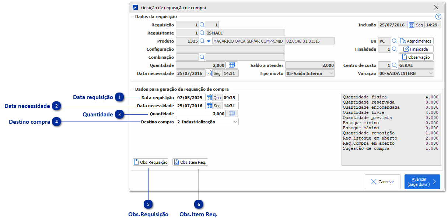Open lookup magnifier next to Requisição field

(202, 25)
